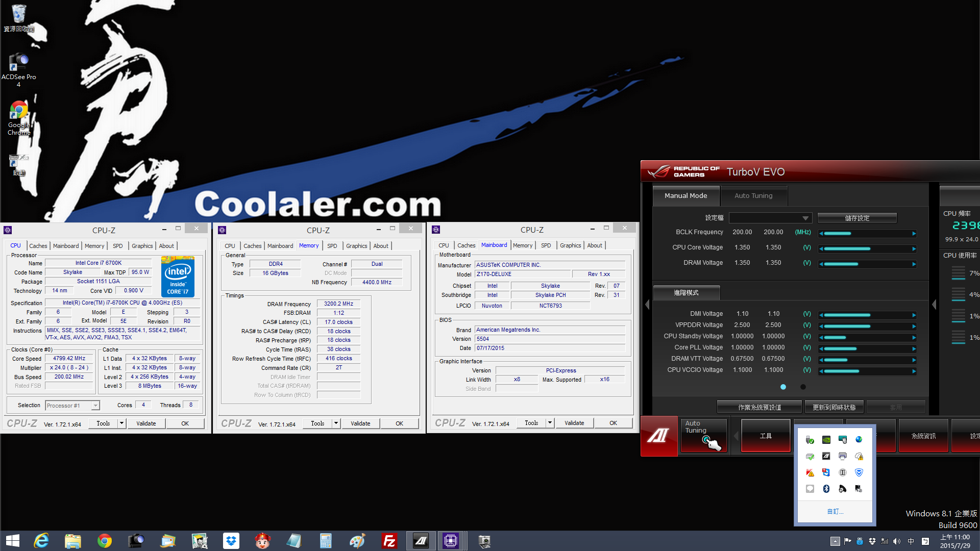Open TeamViewer icon in tray popup
Image resolution: width=980 pixels, height=551 pixels.
pyautogui.click(x=826, y=472)
